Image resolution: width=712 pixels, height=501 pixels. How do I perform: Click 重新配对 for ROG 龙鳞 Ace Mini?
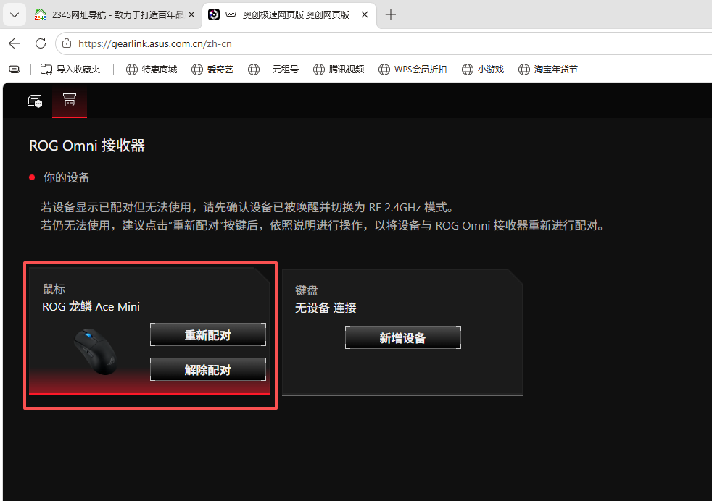coord(208,334)
